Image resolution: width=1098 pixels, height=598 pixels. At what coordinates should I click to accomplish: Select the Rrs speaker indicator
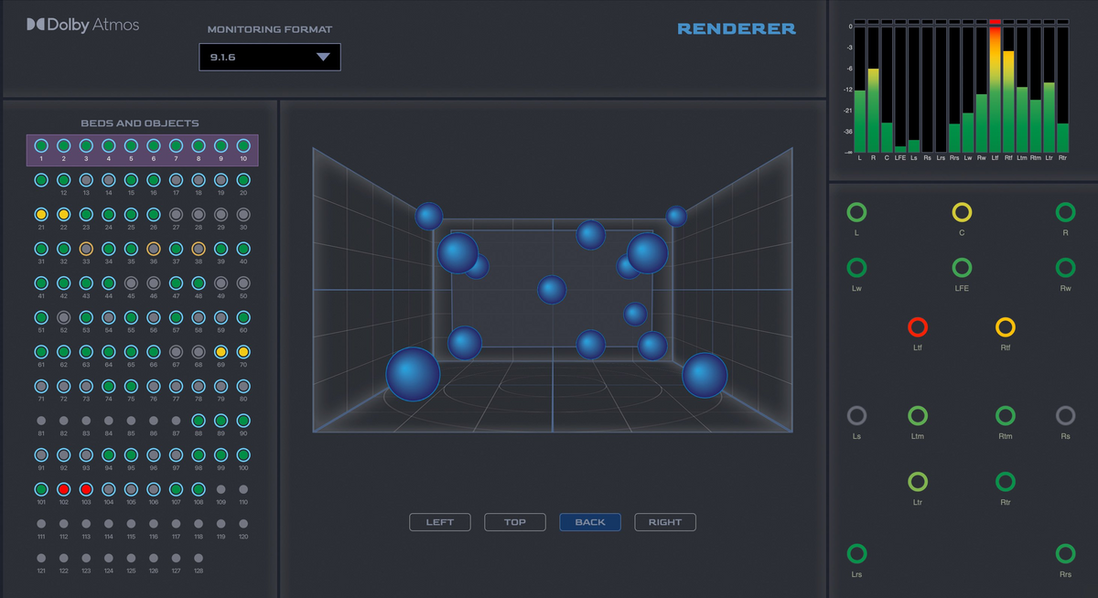[1065, 553]
